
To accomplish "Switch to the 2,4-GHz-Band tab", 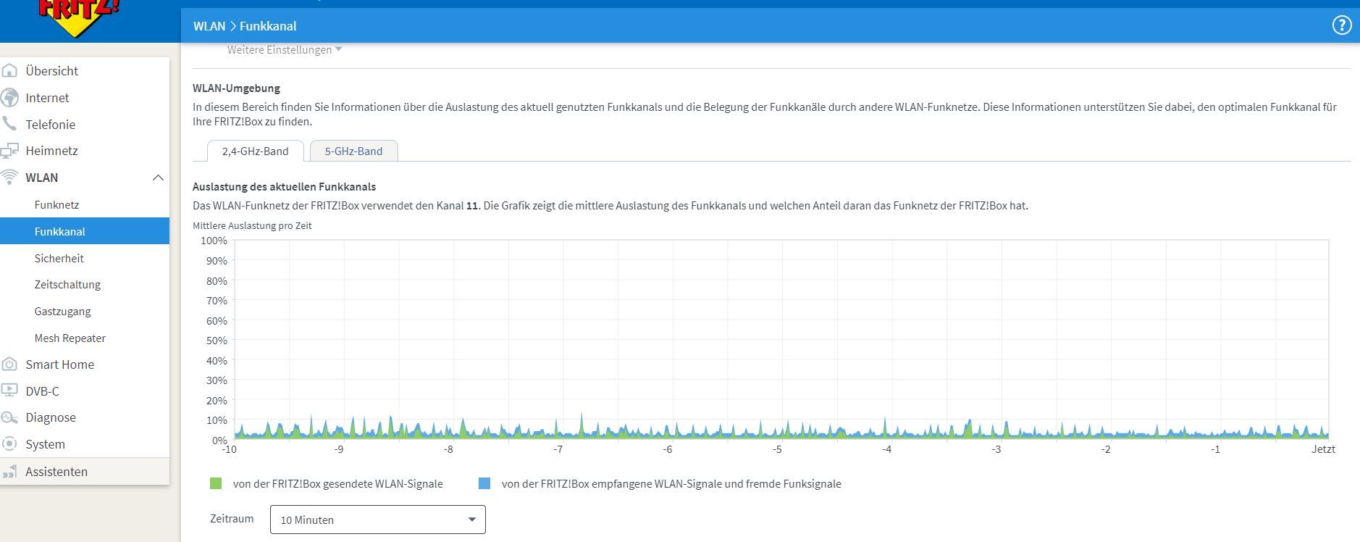I will pos(255,151).
